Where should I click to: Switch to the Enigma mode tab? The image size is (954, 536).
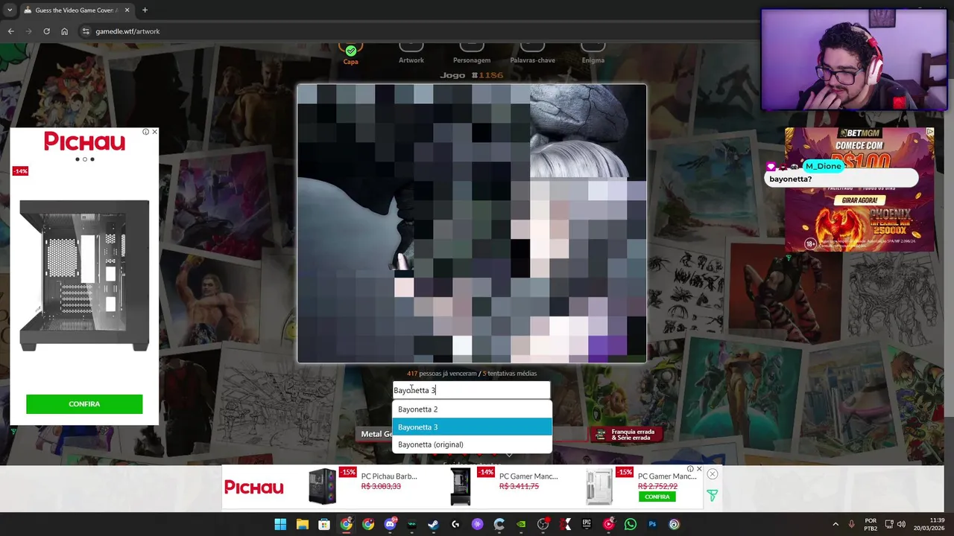pyautogui.click(x=593, y=54)
